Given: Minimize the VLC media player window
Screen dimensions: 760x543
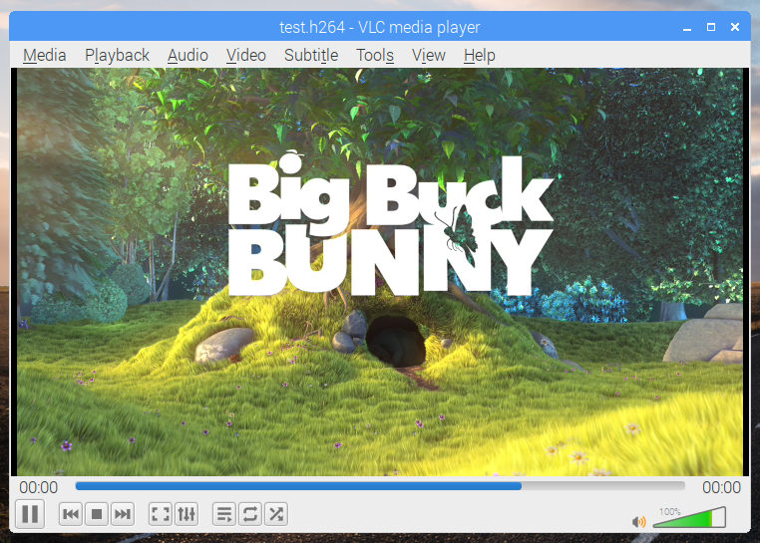Looking at the screenshot, I should (687, 27).
